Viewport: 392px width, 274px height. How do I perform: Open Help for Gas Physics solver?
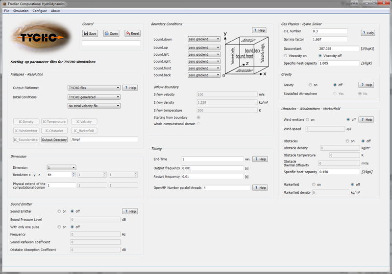click(x=368, y=33)
